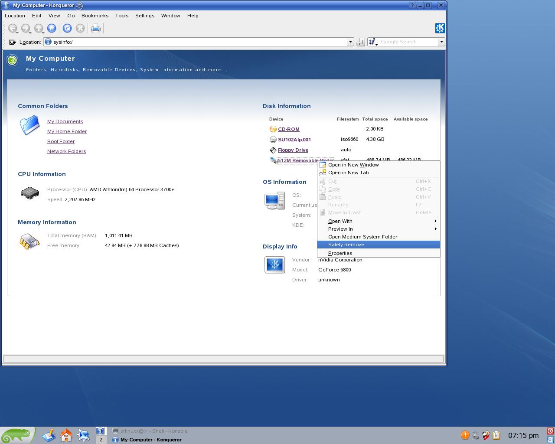The width and height of the screenshot is (555, 444).
Task: Open the My Home Folder link
Action: coord(67,131)
